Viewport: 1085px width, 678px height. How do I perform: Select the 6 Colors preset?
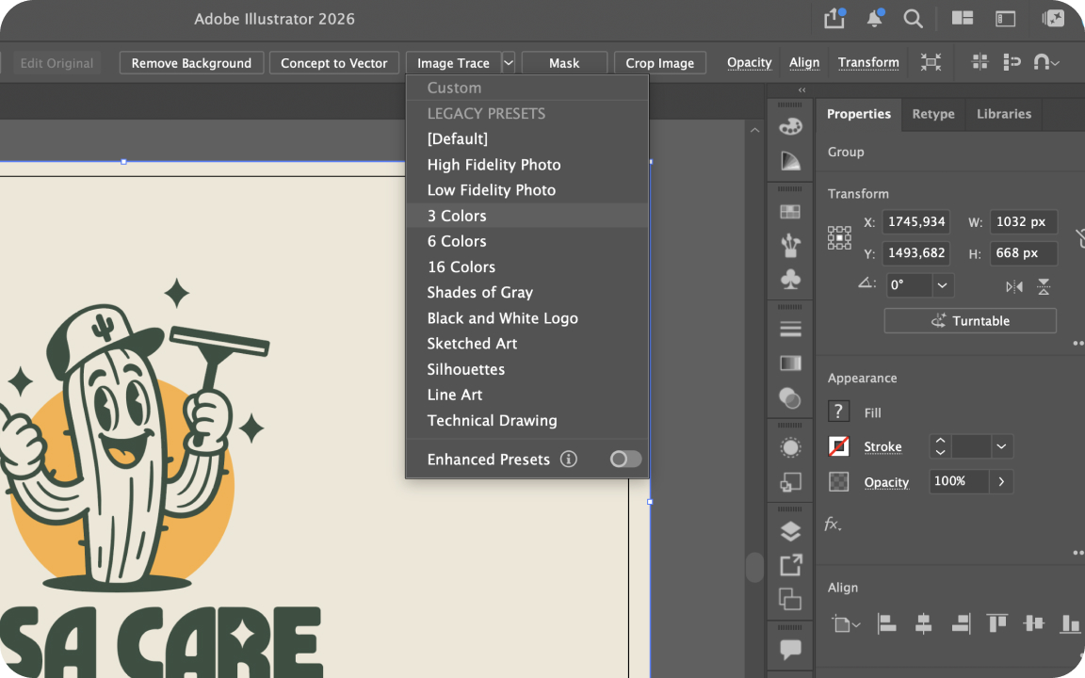tap(527, 241)
